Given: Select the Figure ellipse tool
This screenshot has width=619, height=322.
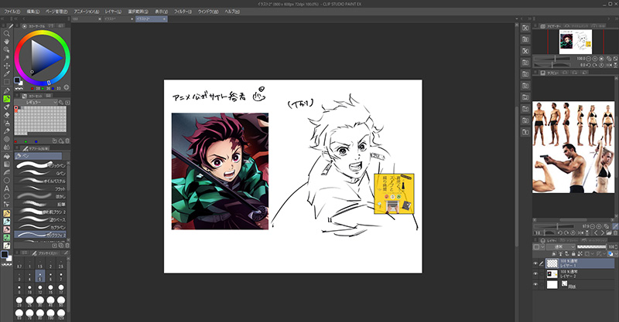Looking at the screenshot, I should click(x=7, y=180).
